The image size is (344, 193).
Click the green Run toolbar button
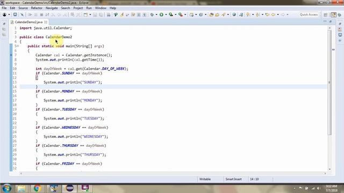click(161, 14)
